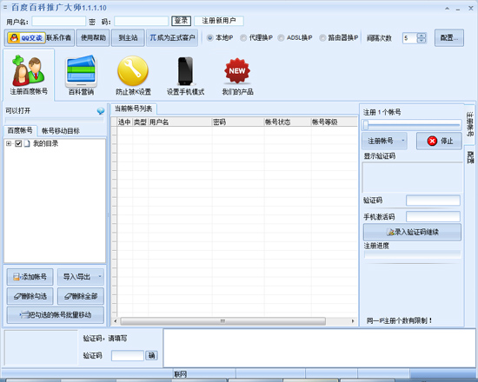478x382 pixels.
Task: Click the 录入验证码继续 button
Action: 412,232
